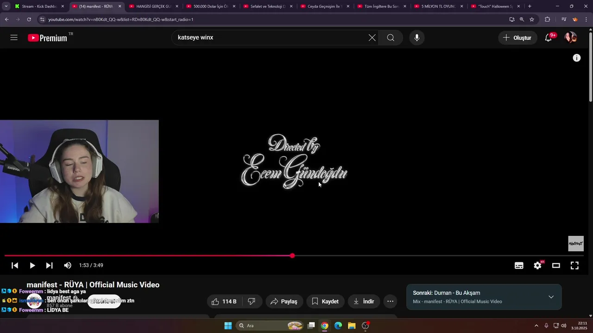Image resolution: width=593 pixels, height=333 pixels.
Task: Like the video with 114 B
Action: point(225,302)
